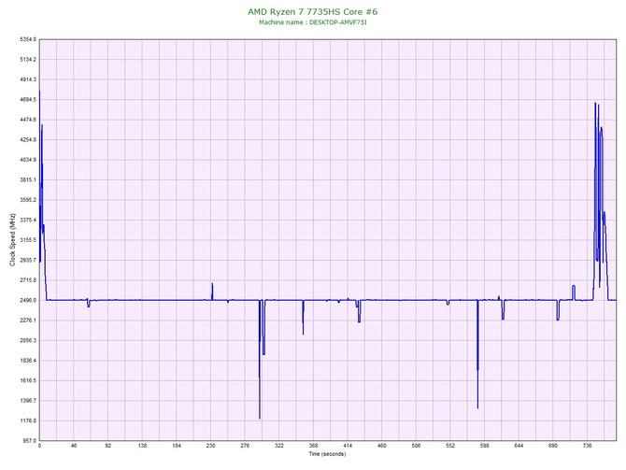
Task: Click the '368' x-axis tick label
Action: pos(313,446)
